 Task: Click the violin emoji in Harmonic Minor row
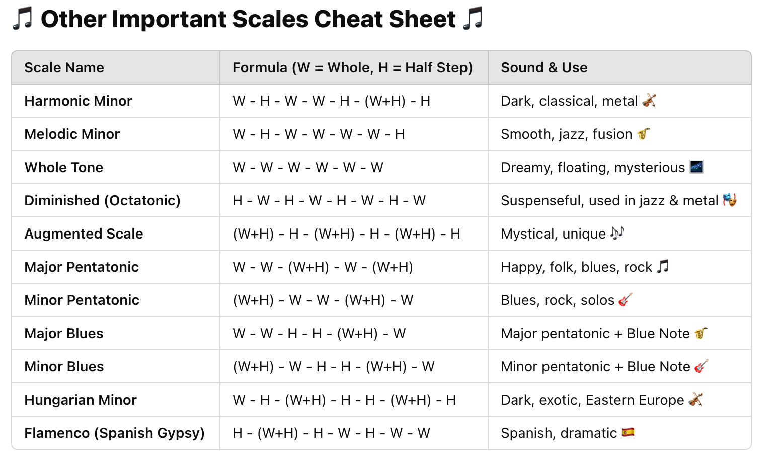pos(649,101)
